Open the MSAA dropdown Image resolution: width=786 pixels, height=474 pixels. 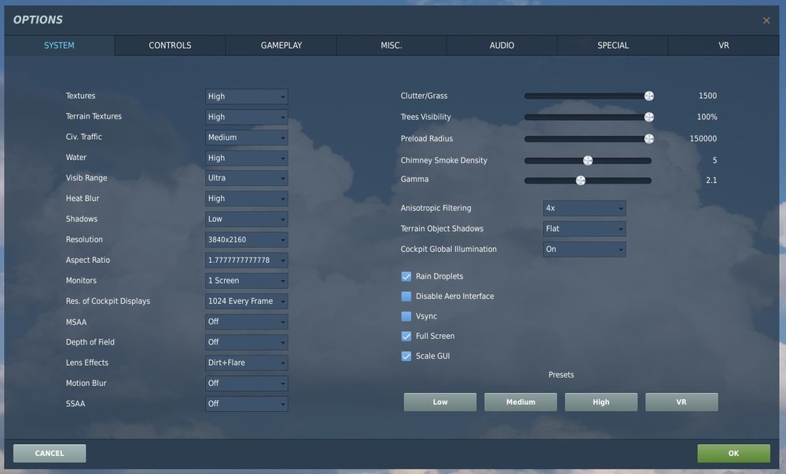[x=246, y=322]
